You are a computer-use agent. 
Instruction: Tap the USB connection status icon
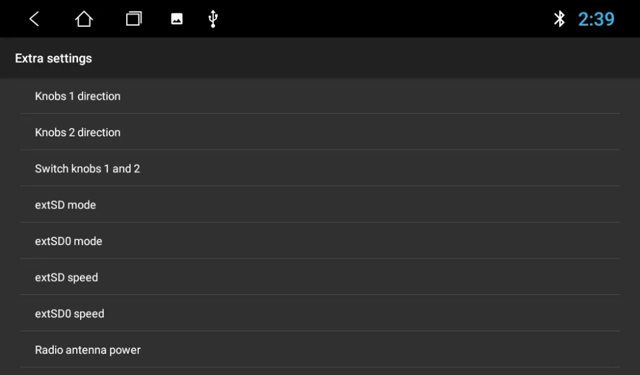pyautogui.click(x=213, y=19)
